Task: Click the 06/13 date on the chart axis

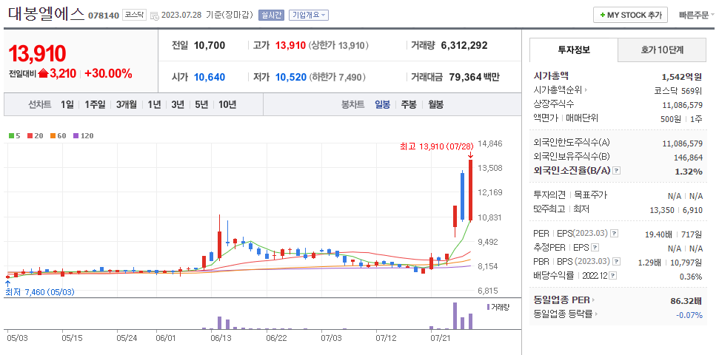Action: pyautogui.click(x=221, y=338)
